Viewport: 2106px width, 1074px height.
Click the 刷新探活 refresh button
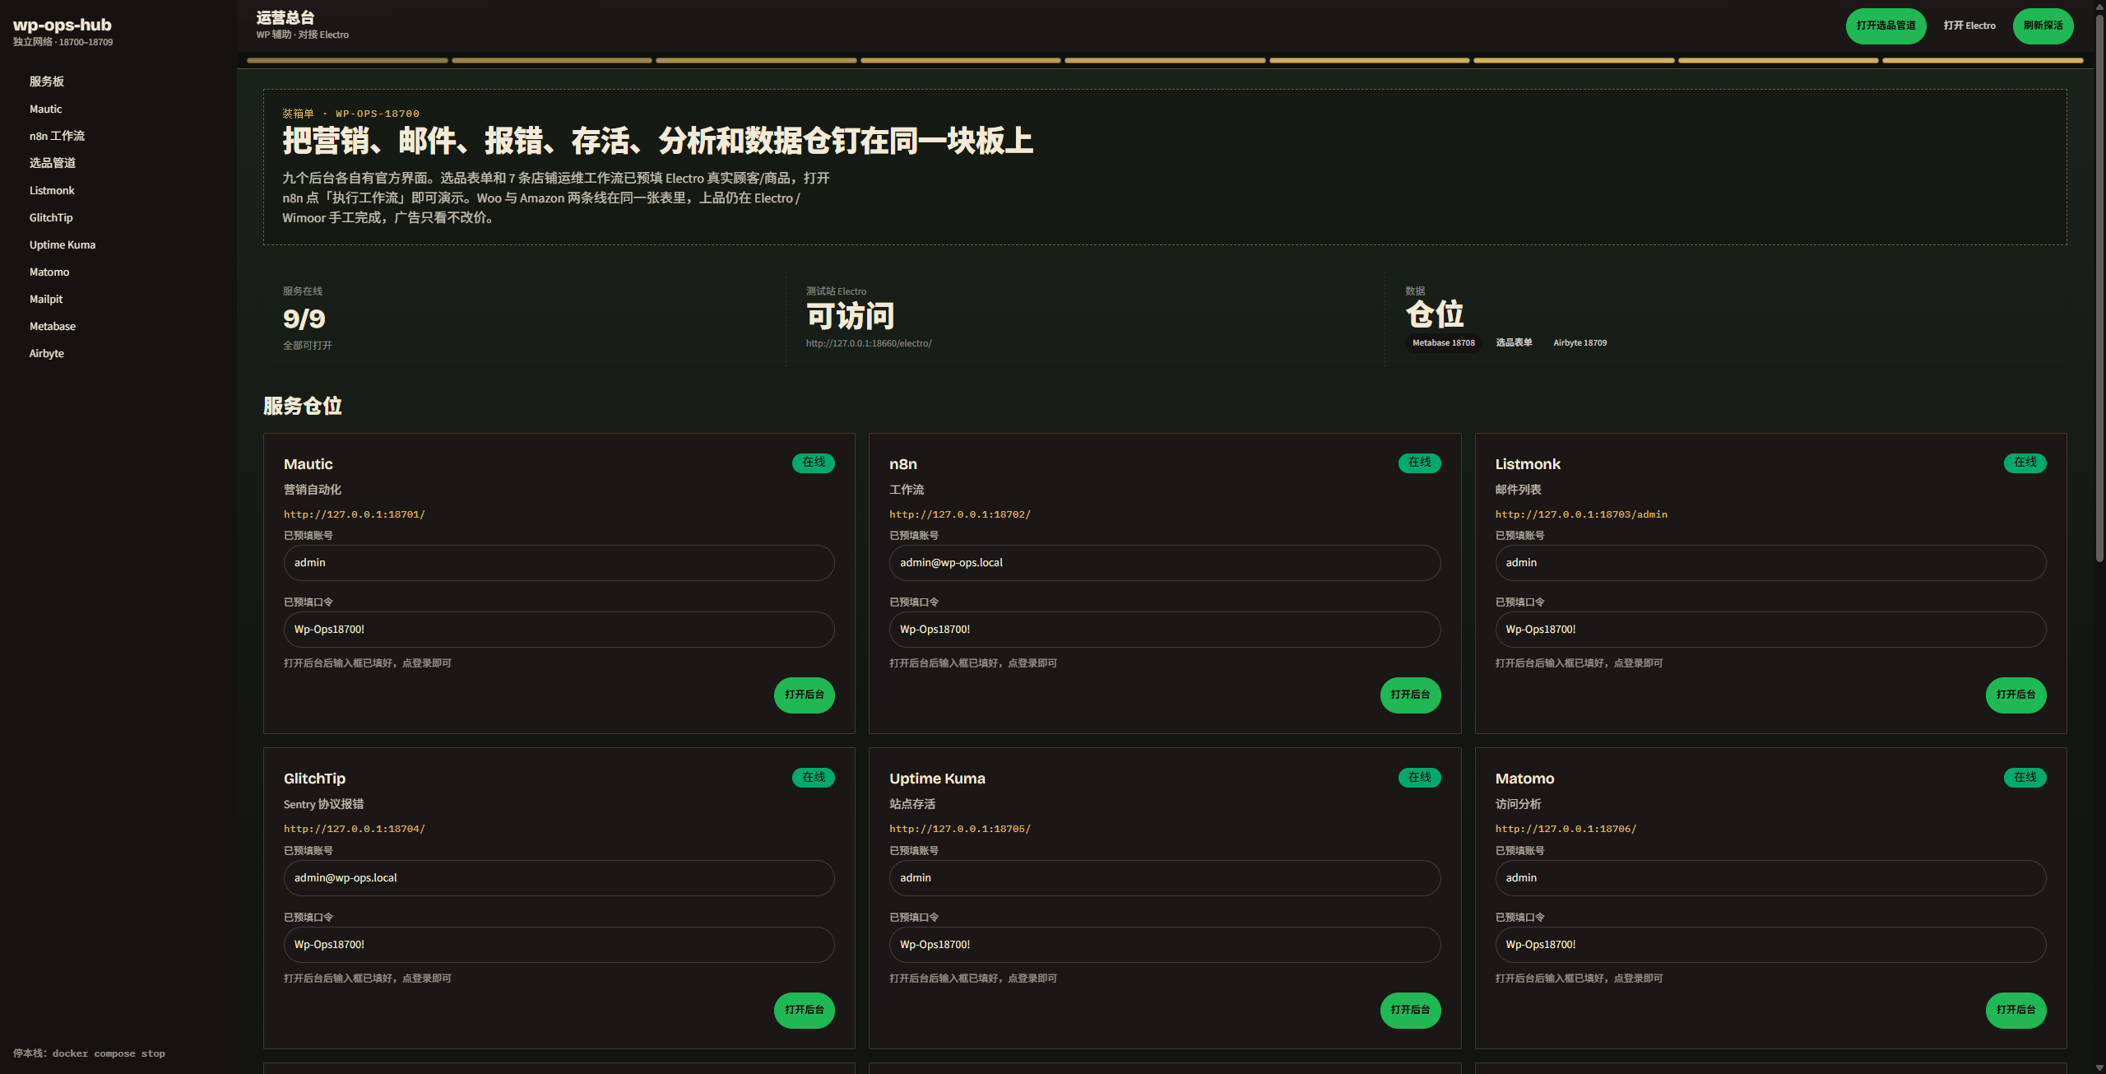2043,26
